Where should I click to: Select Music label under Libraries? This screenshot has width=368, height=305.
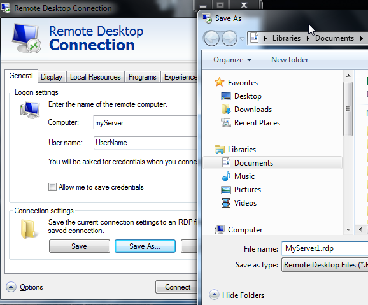[x=244, y=176]
